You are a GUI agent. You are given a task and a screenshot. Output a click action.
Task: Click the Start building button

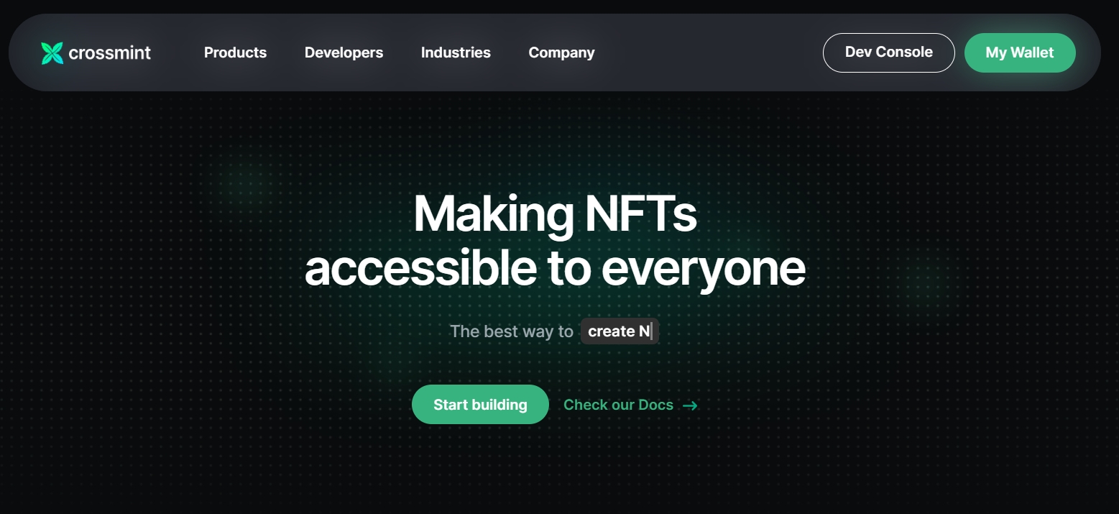coord(480,405)
